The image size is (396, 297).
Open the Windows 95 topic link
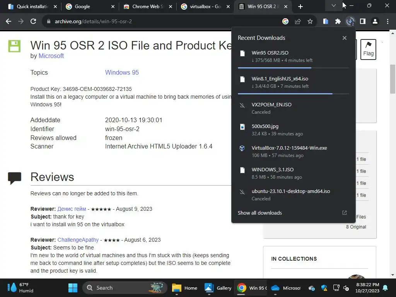tap(122, 72)
